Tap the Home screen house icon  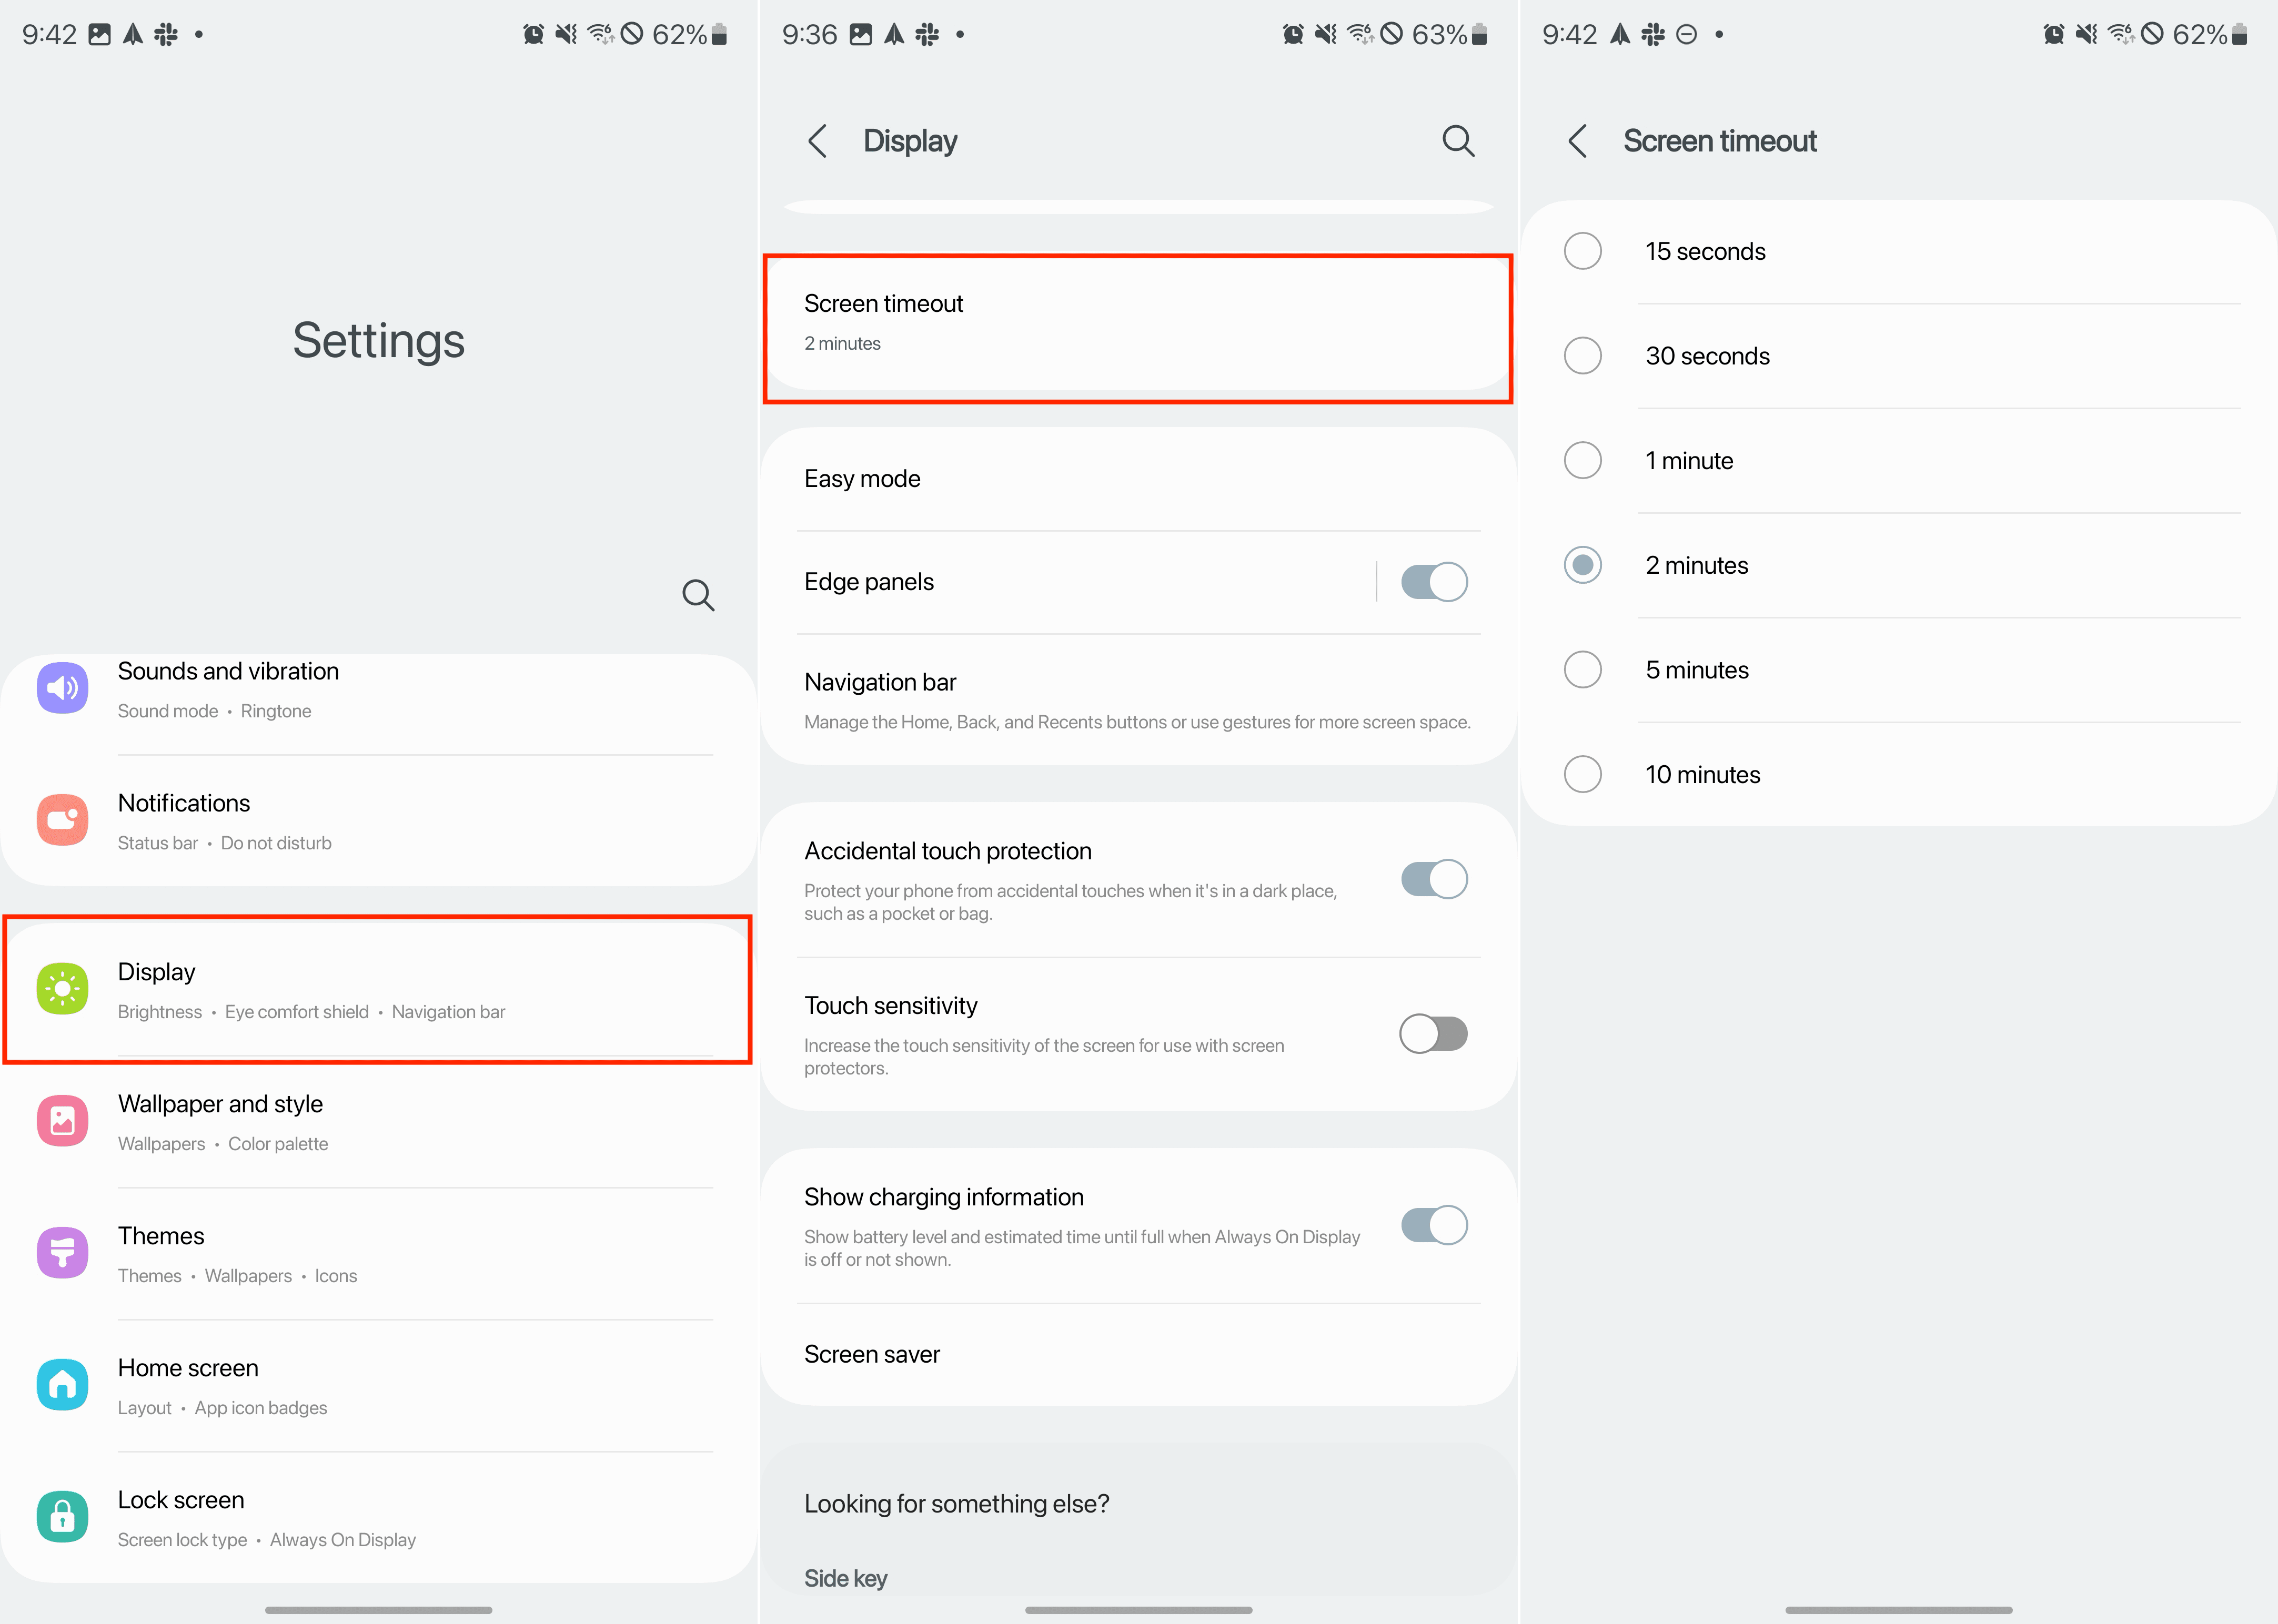[62, 1385]
